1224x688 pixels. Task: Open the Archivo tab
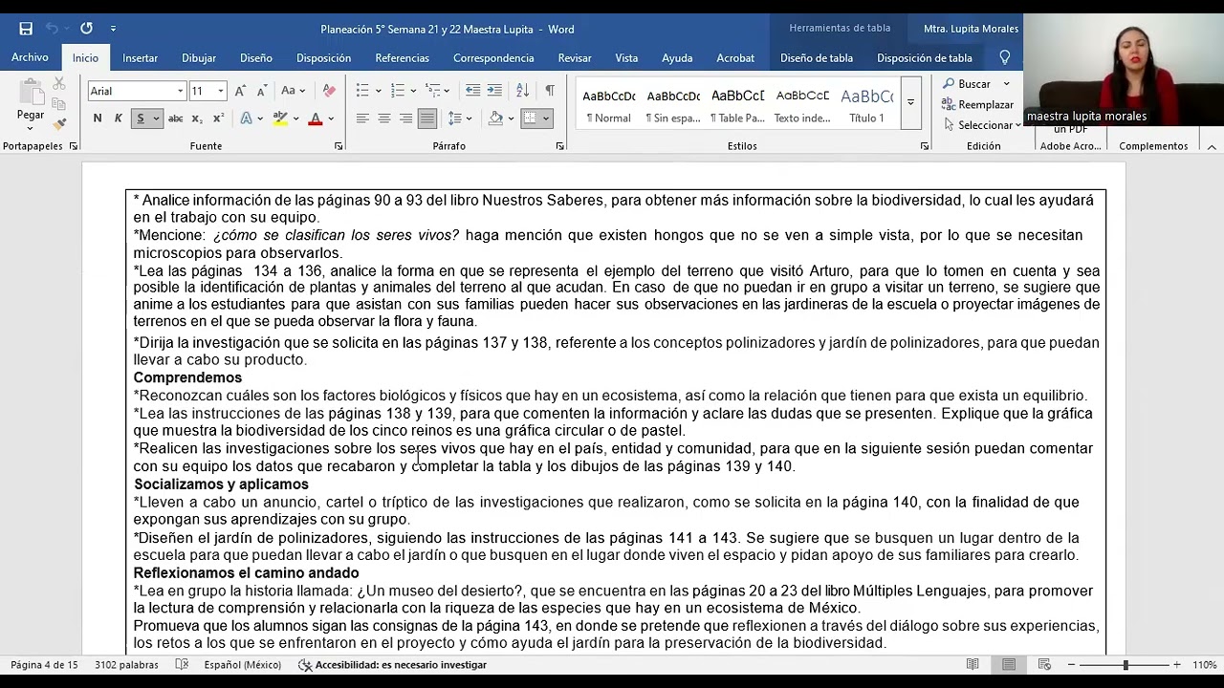[30, 57]
